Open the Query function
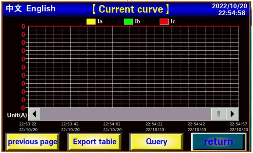This screenshot has width=253, height=153. (x=157, y=142)
